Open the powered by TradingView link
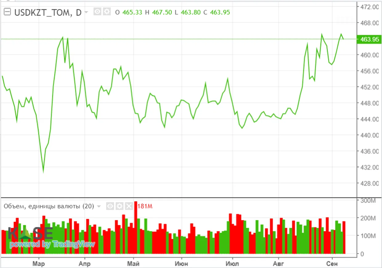This screenshot has width=382, height=268. click(x=52, y=244)
